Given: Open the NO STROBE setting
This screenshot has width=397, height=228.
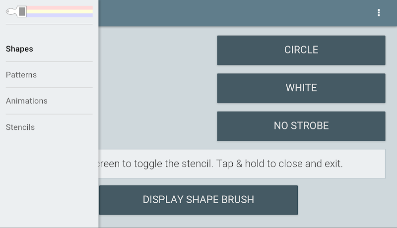Looking at the screenshot, I should [x=301, y=126].
